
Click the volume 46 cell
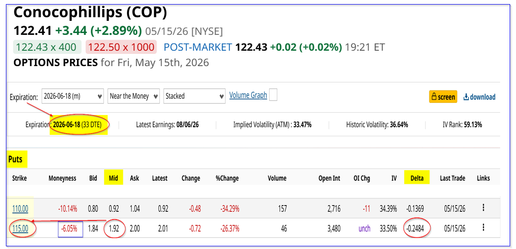(283, 229)
